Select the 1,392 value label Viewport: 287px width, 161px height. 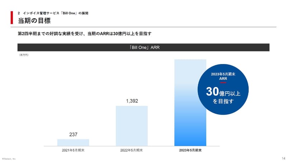[x=132, y=101]
